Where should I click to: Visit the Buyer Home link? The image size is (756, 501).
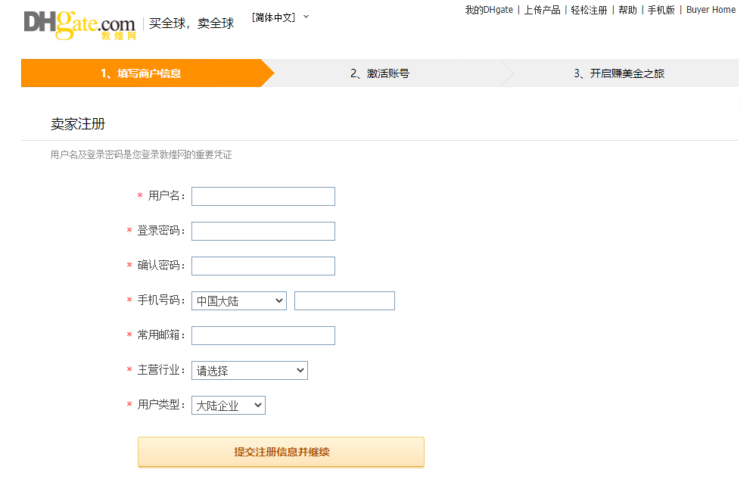tap(711, 10)
